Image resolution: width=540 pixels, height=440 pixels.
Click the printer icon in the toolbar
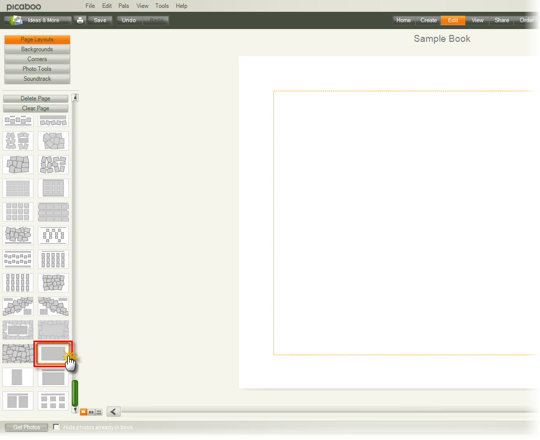click(80, 20)
